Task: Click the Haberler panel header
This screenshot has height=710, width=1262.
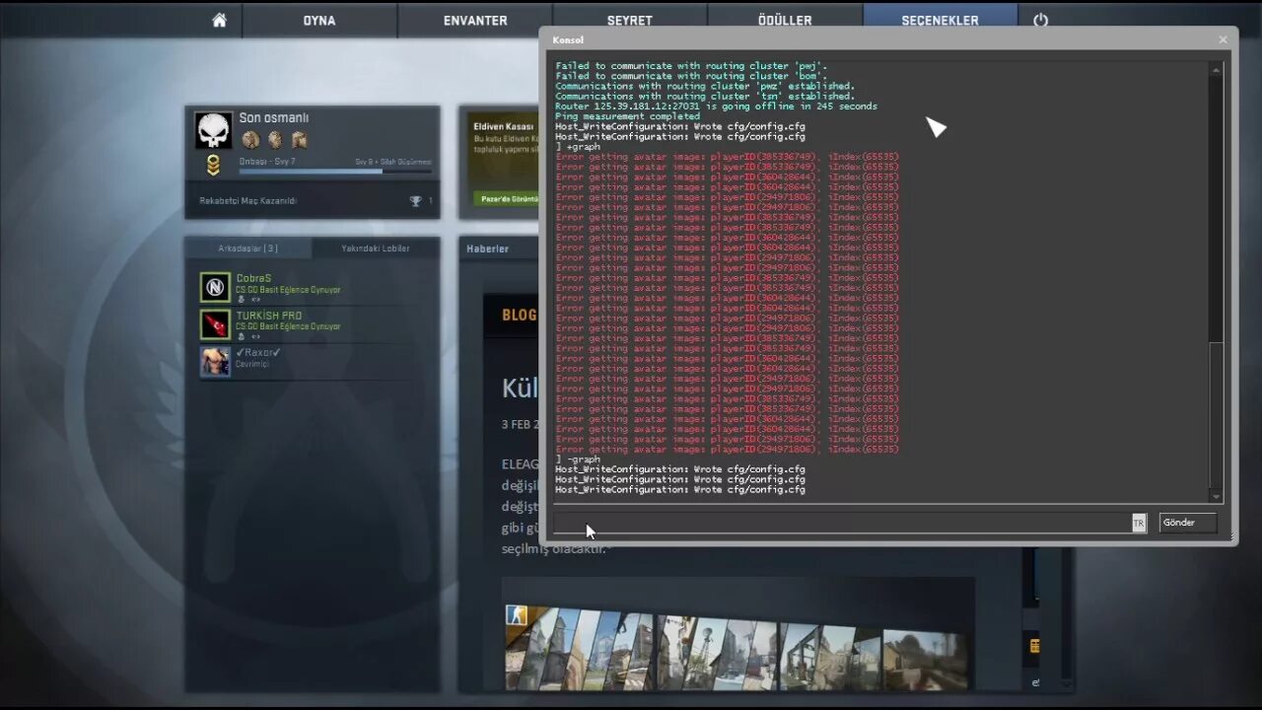Action: coord(488,248)
